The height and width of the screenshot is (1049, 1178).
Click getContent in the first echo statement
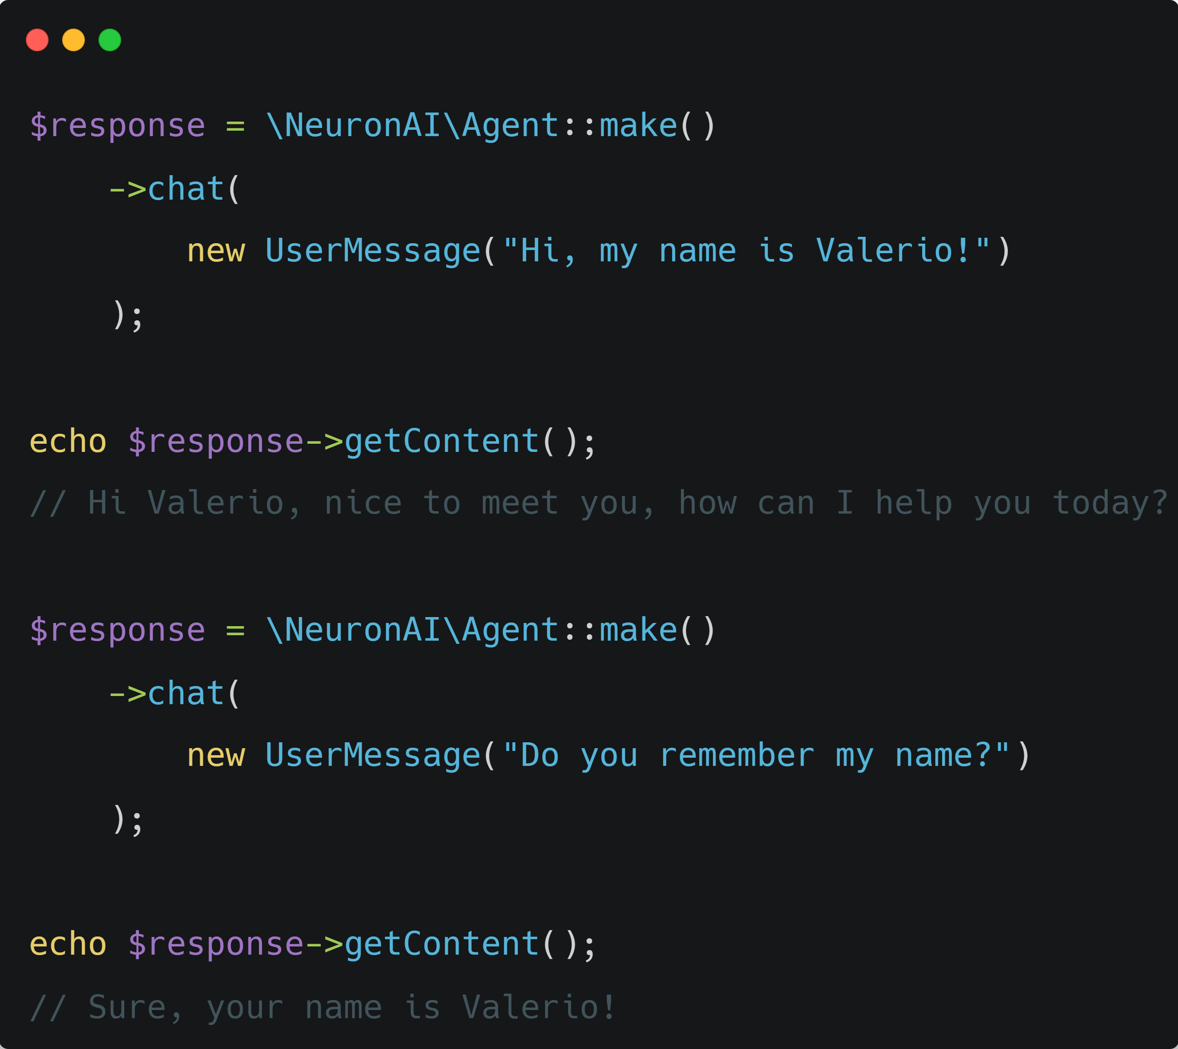442,441
